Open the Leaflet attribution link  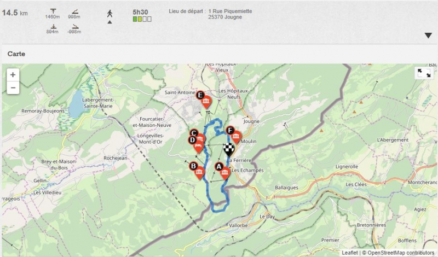(349, 253)
